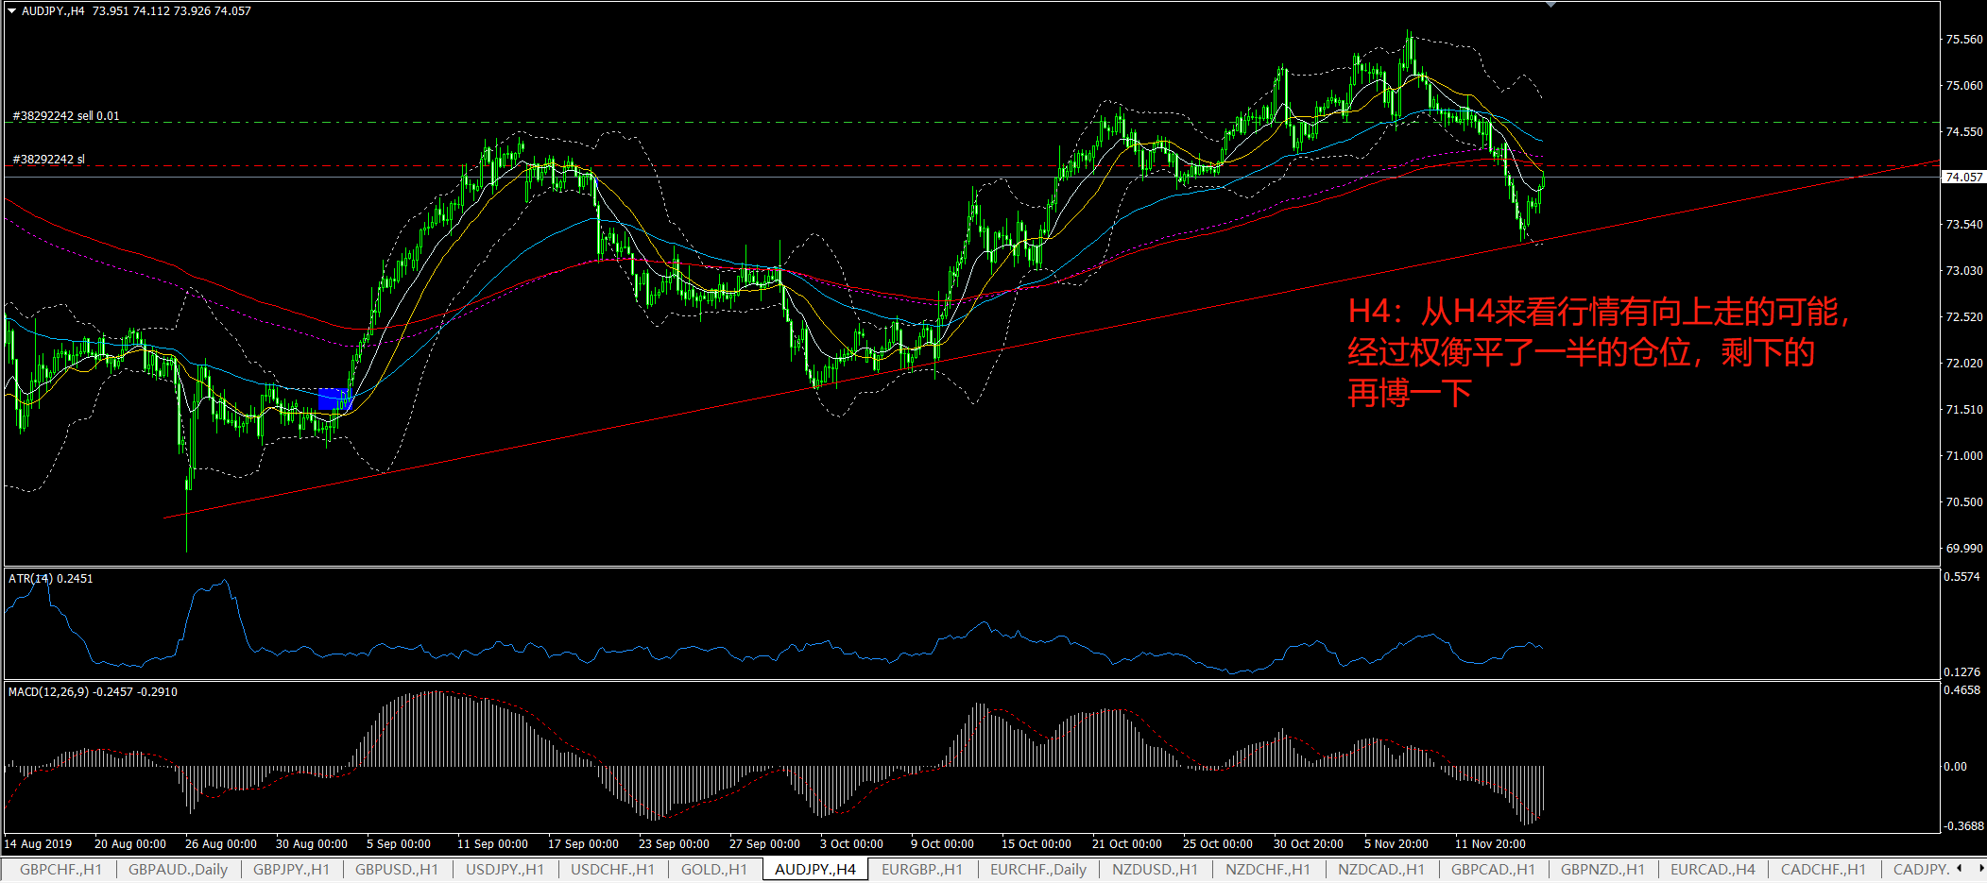Open the EURCHF.,Daily chart tab
Image resolution: width=1987 pixels, height=883 pixels.
[x=1038, y=870]
